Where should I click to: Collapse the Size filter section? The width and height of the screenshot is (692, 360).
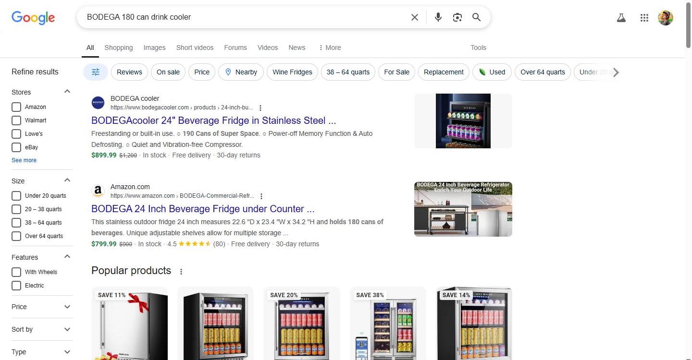67,180
